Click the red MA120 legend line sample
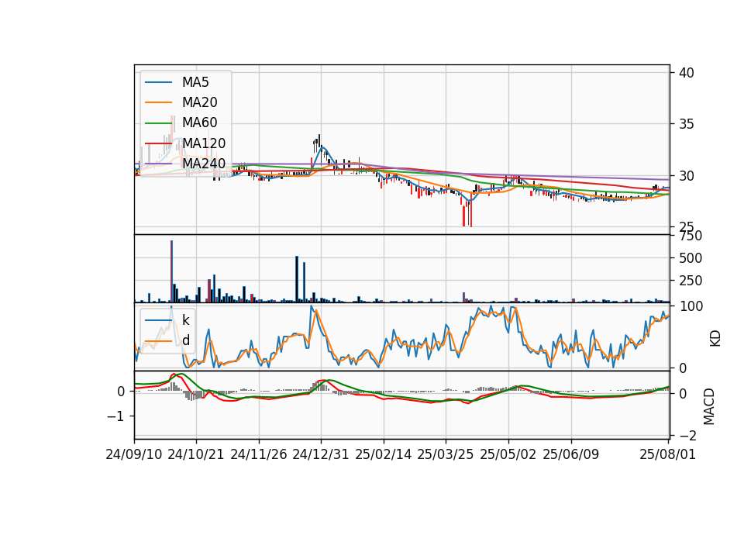The width and height of the screenshot is (744, 535). point(158,143)
